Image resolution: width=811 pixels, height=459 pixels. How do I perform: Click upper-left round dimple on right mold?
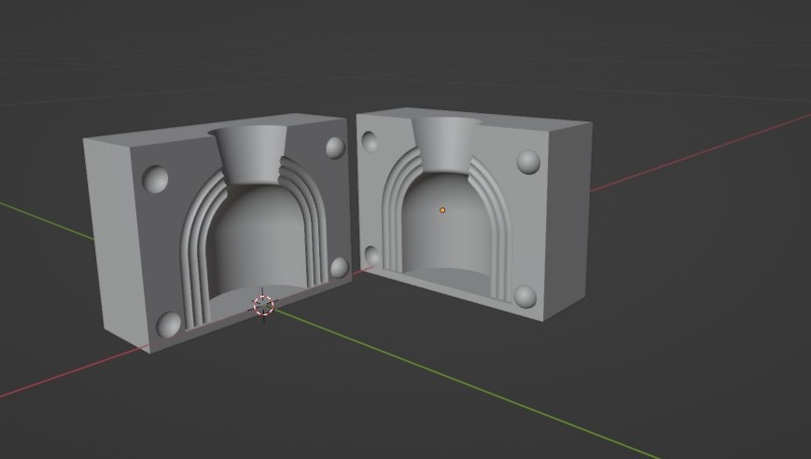[370, 142]
